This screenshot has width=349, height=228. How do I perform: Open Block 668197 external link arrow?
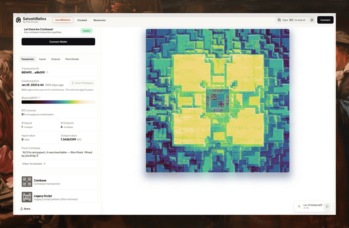coord(39,98)
